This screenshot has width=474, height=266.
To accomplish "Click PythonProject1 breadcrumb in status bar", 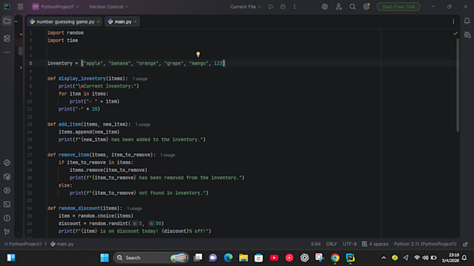I will 23,244.
